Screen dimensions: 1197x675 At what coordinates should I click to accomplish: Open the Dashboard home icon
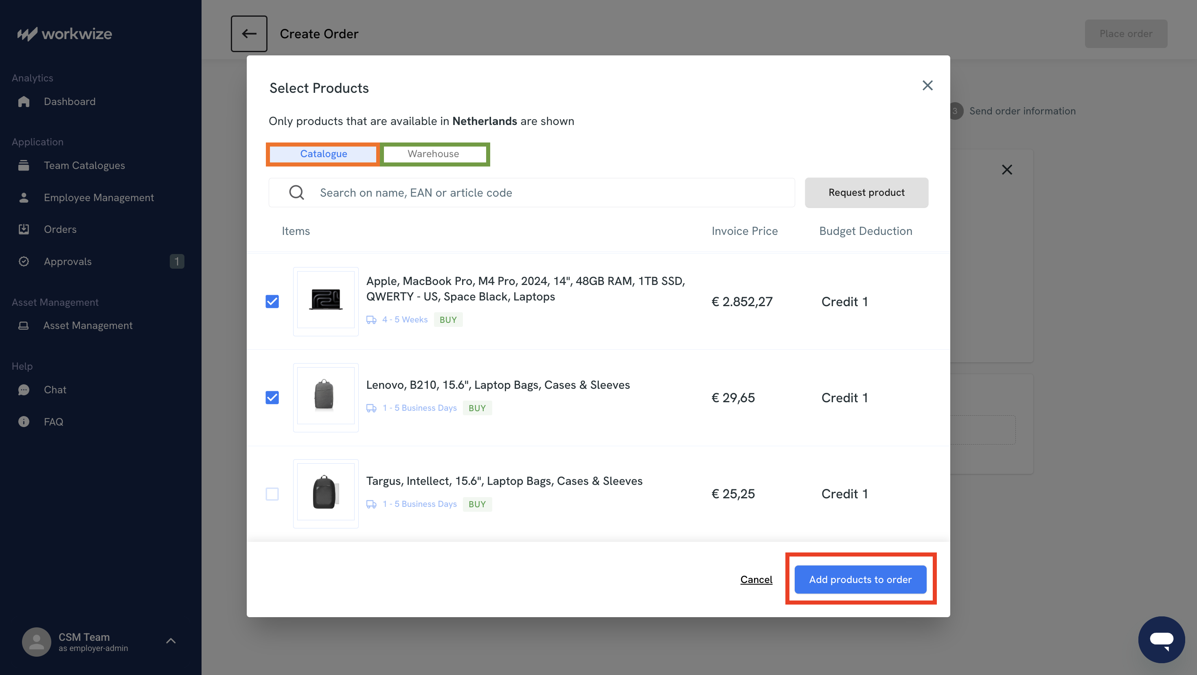[x=24, y=101]
